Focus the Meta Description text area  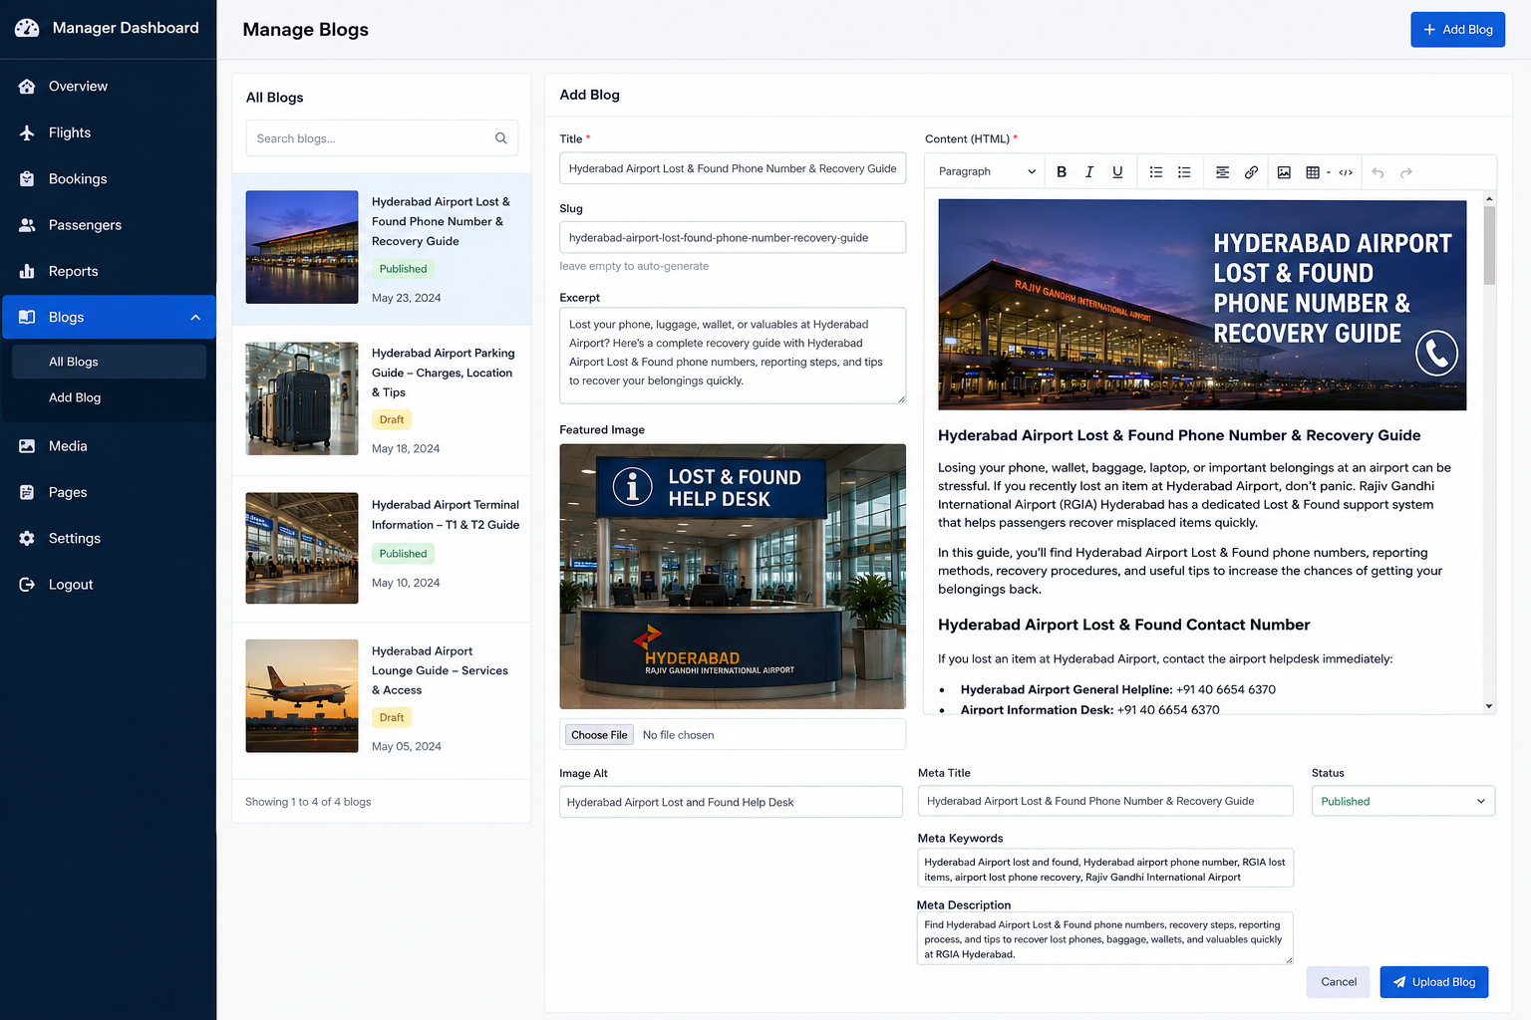click(x=1105, y=938)
